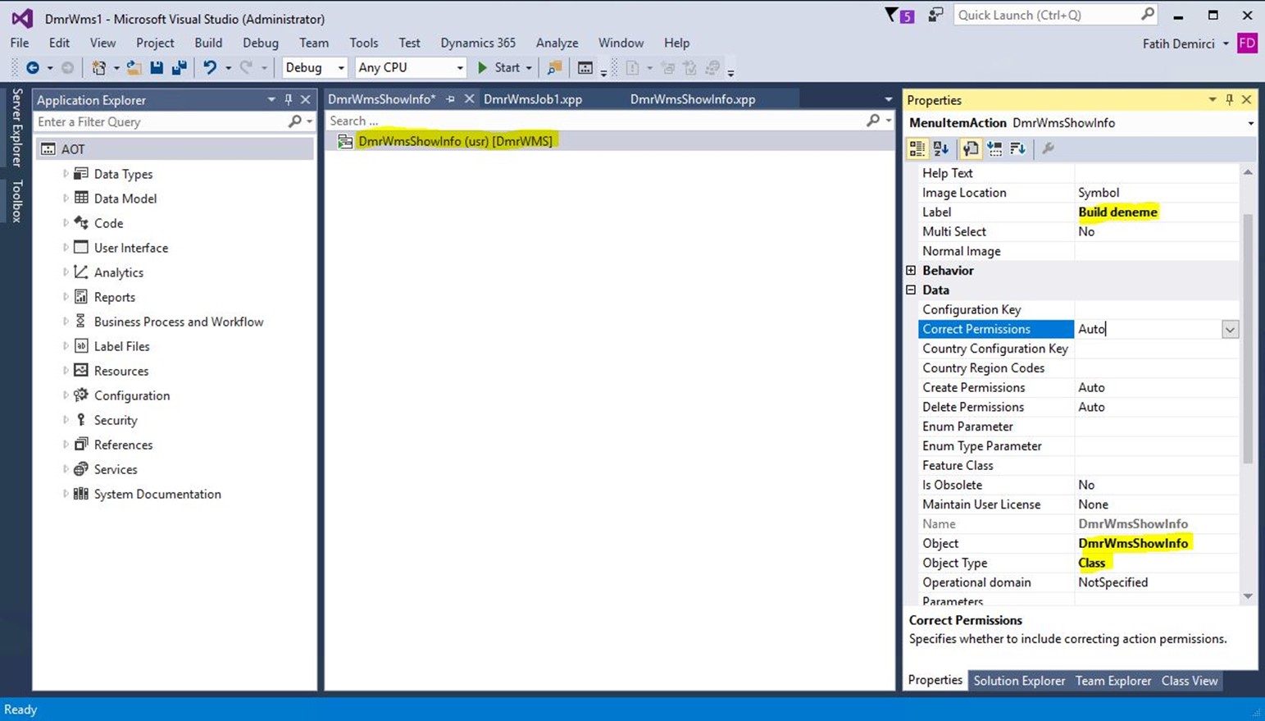Click the search magnifier in the designer search box
Image resolution: width=1265 pixels, height=721 pixels.
(x=873, y=121)
